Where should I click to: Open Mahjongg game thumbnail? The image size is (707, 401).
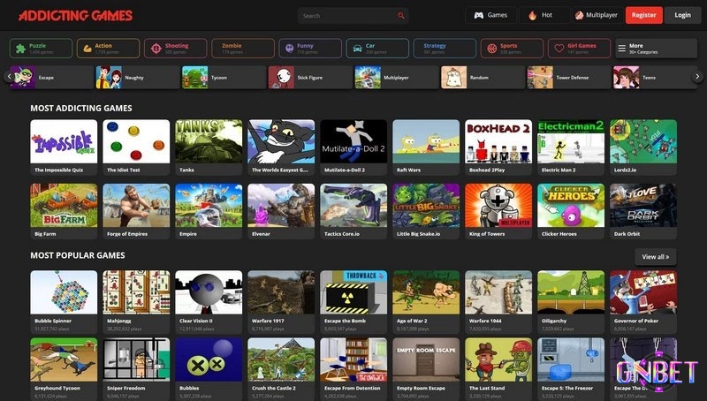coord(136,292)
